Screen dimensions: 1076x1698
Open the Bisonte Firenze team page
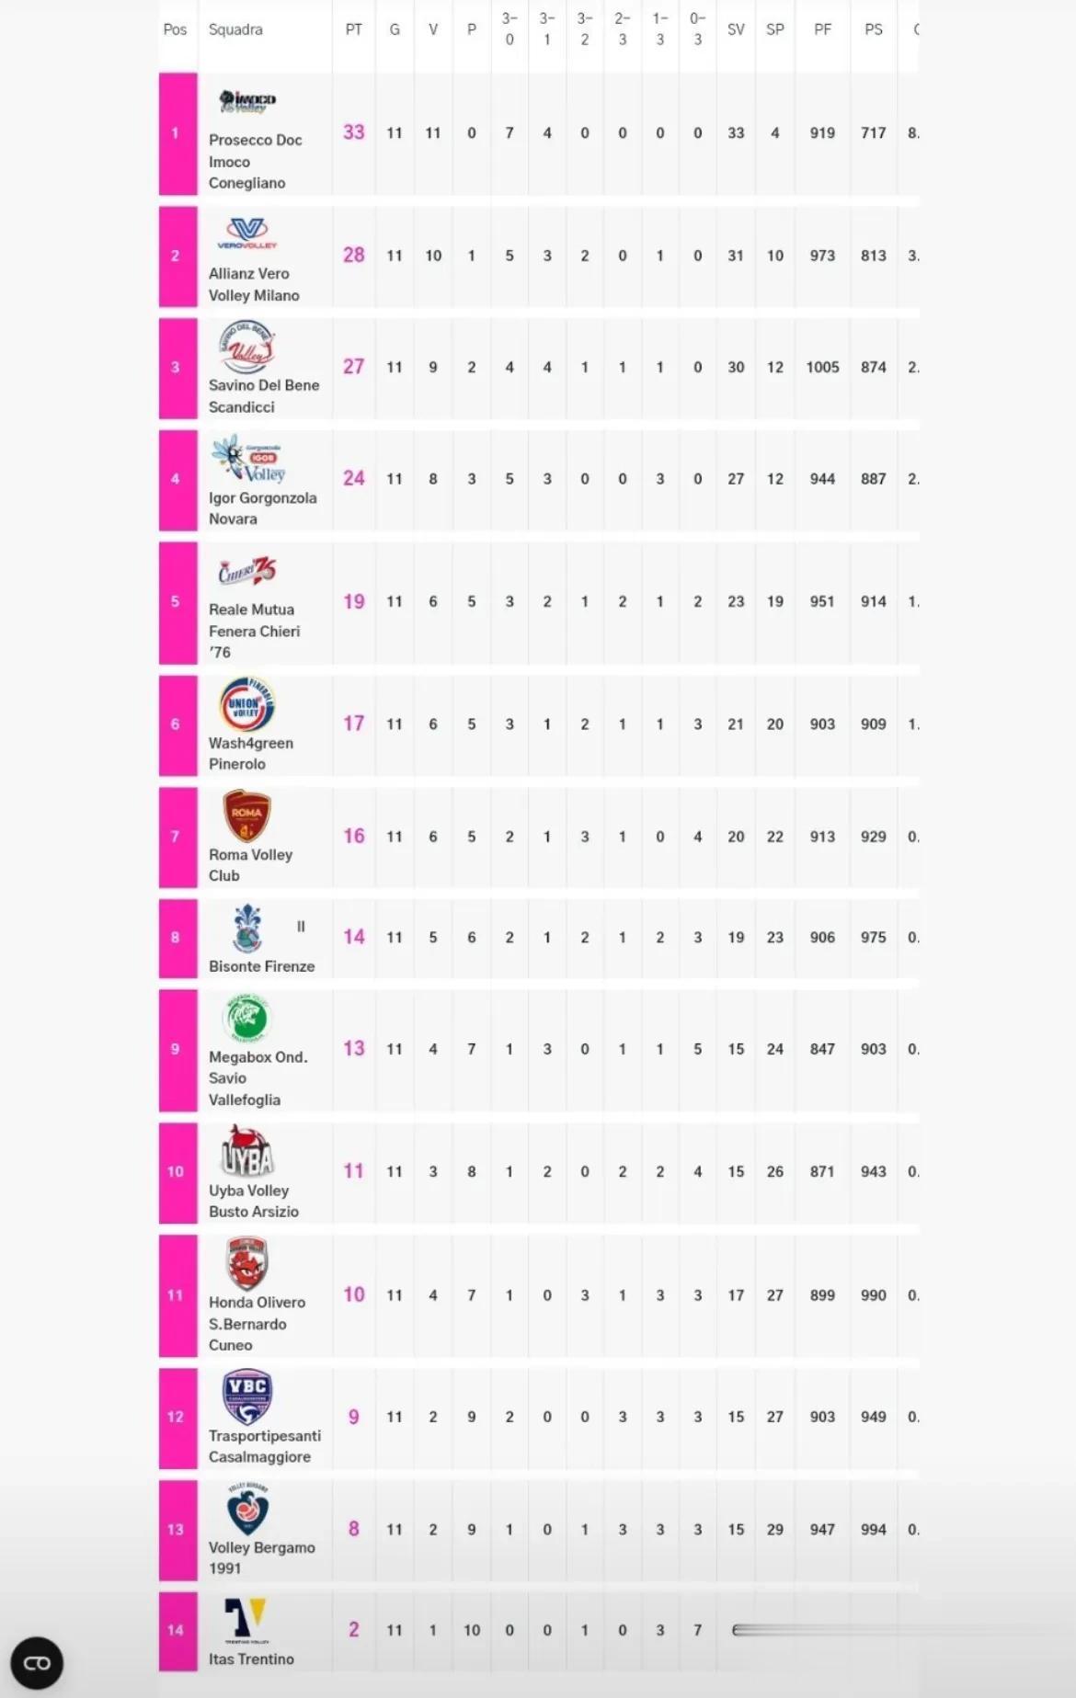[261, 966]
